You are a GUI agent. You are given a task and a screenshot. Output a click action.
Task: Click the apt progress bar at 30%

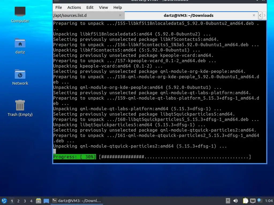point(175,157)
